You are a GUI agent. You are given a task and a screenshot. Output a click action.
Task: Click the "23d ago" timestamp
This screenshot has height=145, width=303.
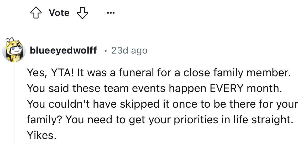tap(129, 50)
